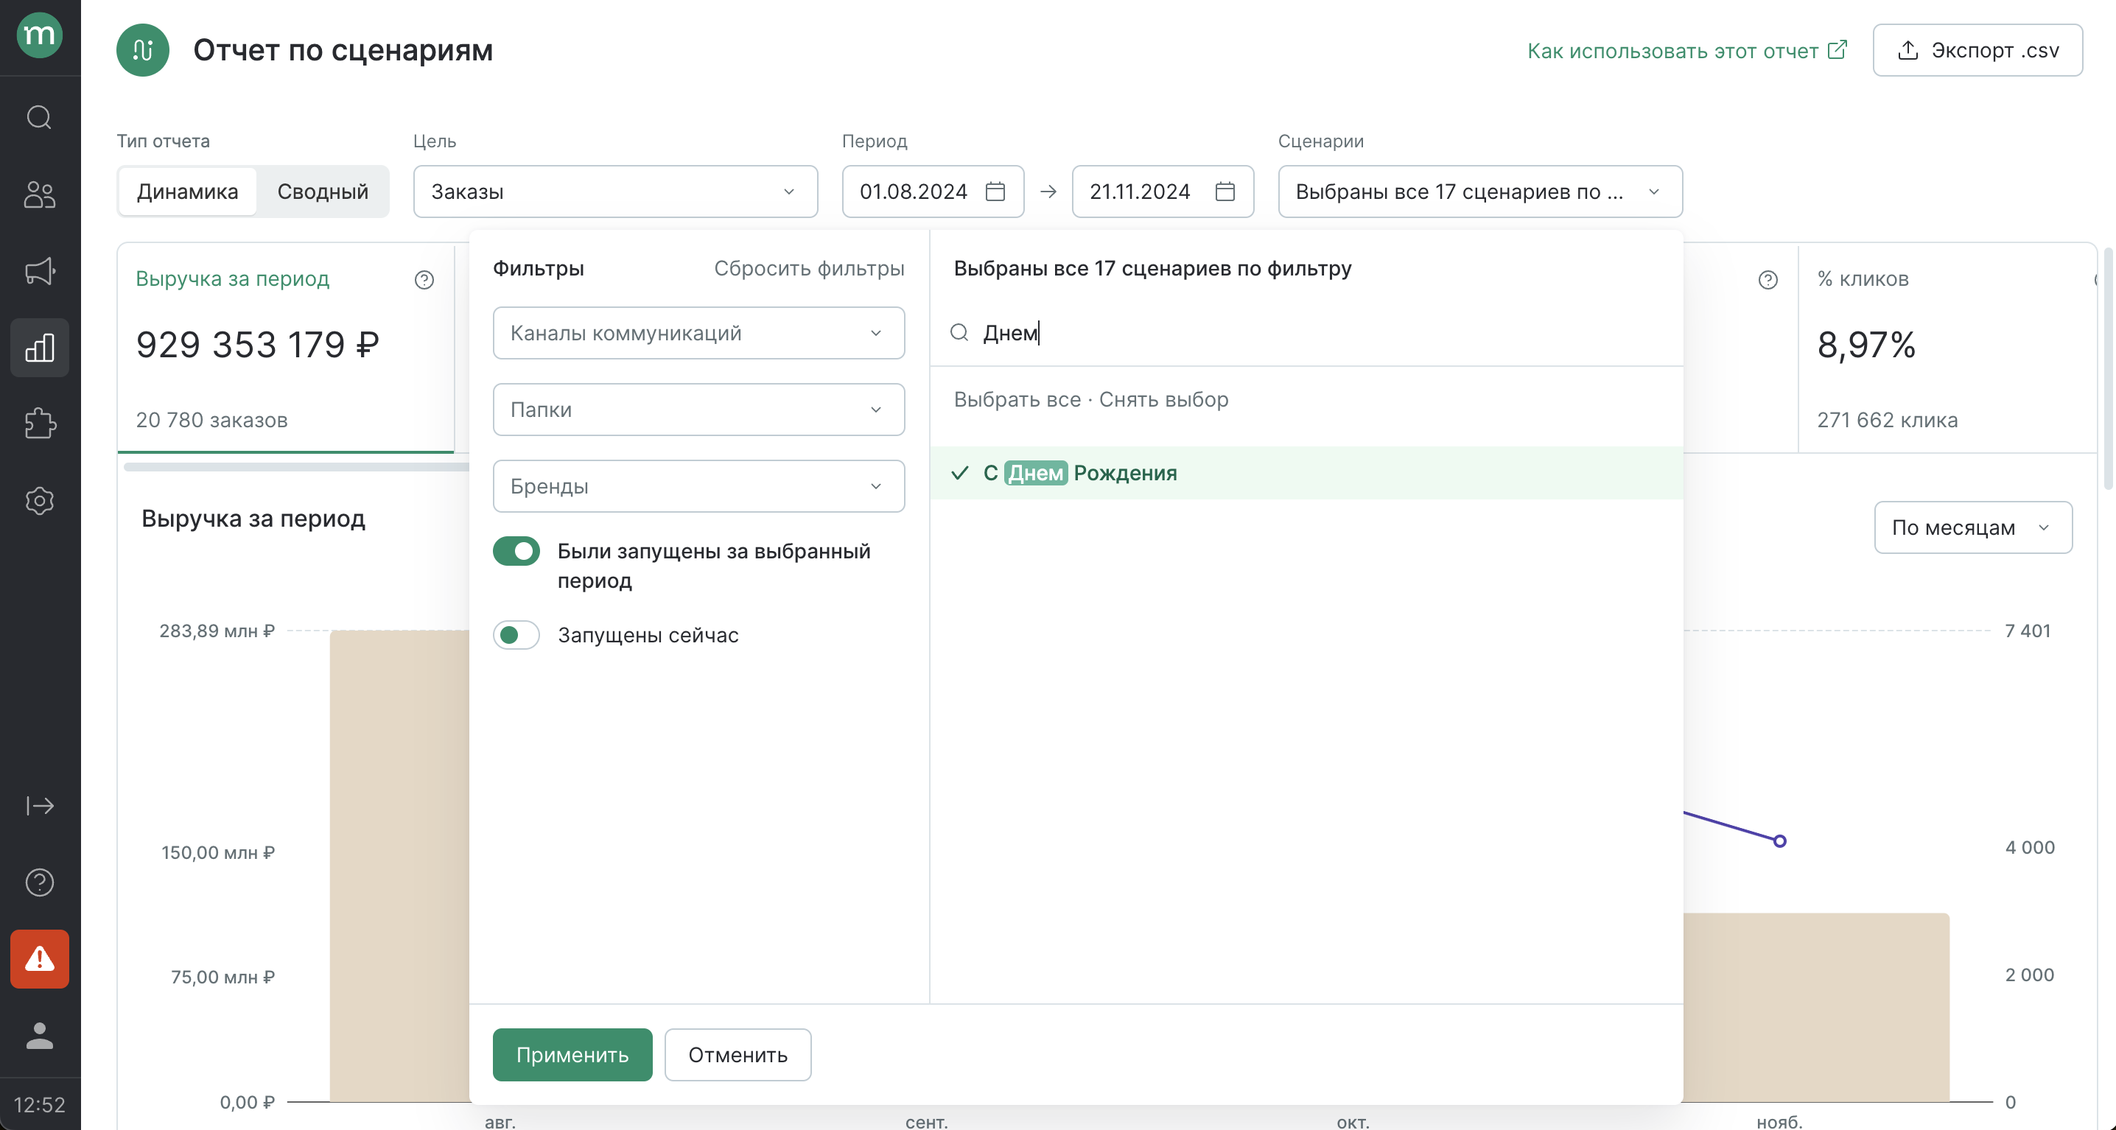Click 20 780 заказов text
This screenshot has width=2116, height=1130.
(212, 420)
